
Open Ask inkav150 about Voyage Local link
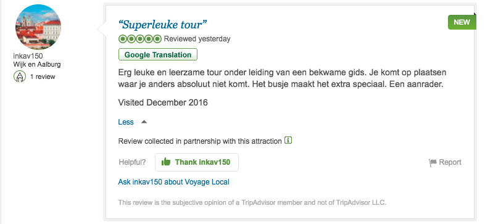[173, 181]
